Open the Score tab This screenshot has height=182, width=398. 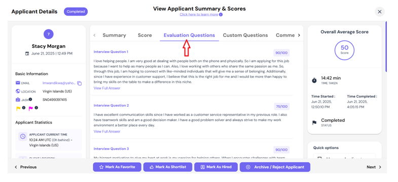[x=144, y=35]
